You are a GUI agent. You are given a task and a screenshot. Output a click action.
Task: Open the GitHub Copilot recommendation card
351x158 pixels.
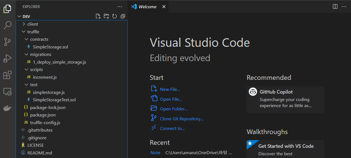tap(285, 100)
